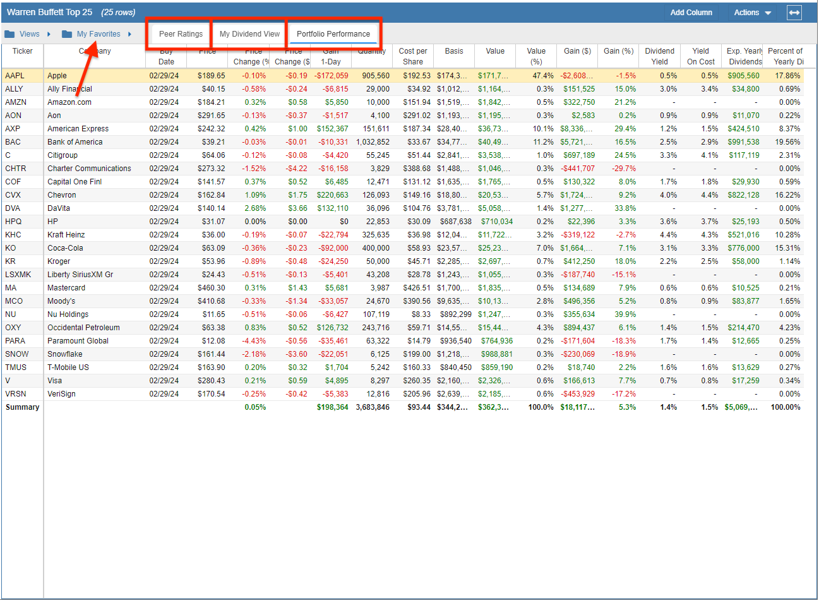
Task: Click the Views breadcrumb link
Action: (x=29, y=34)
